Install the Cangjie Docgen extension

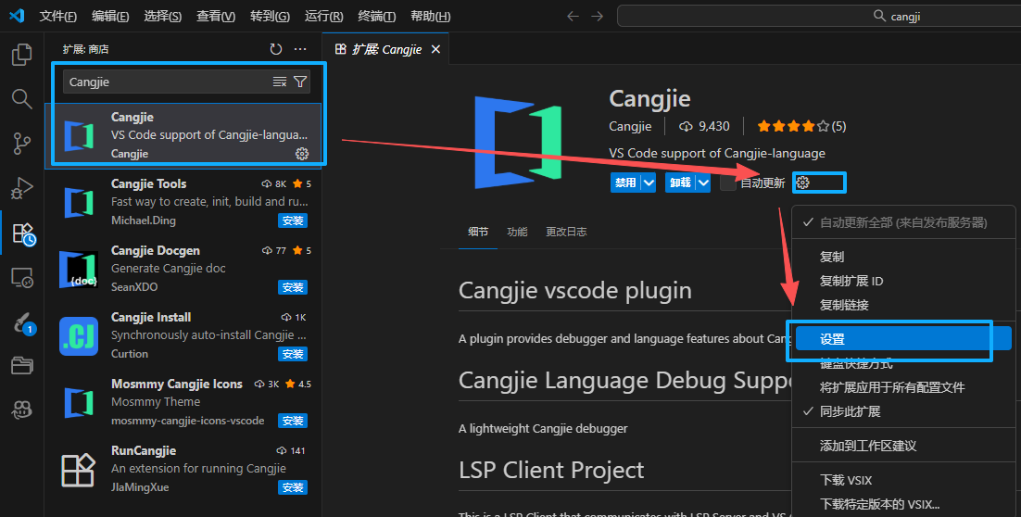coord(293,287)
